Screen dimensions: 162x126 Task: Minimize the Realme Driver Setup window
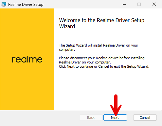tap(124, 4)
